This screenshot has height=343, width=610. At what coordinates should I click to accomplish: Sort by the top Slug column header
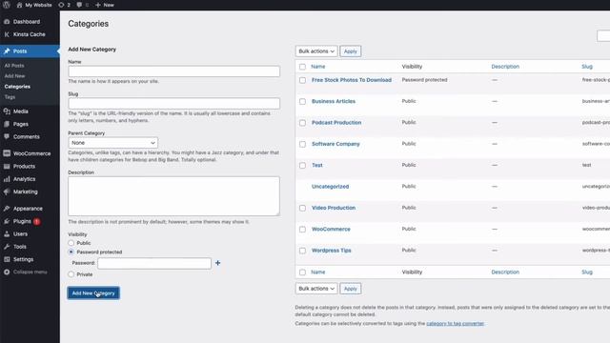click(587, 67)
